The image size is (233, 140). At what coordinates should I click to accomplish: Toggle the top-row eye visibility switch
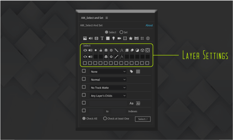tap(85, 50)
